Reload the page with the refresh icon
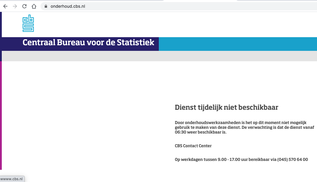The height and width of the screenshot is (182, 317). click(24, 6)
